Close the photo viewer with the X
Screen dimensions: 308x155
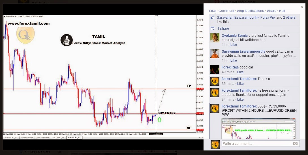click(302, 7)
